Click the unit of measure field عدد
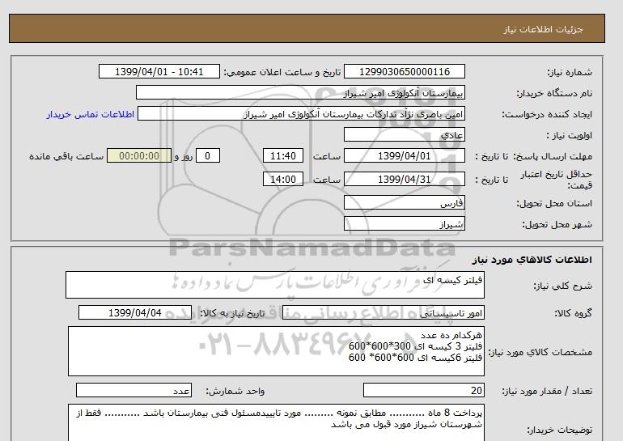623x441 pixels. 133,391
